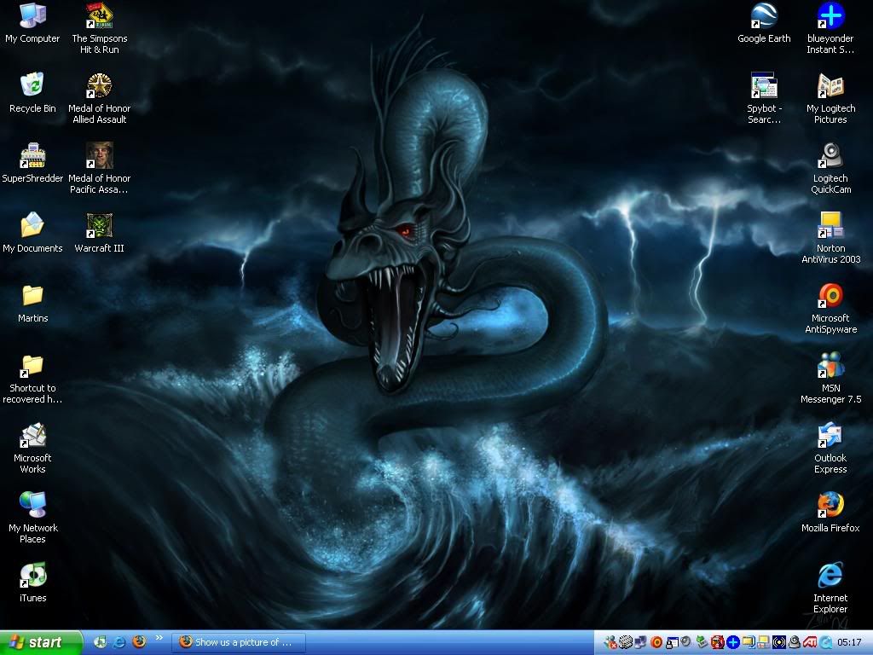Click the Safely Remove Hardware tray icon
Viewport: 873px width, 655px height.
(x=702, y=642)
